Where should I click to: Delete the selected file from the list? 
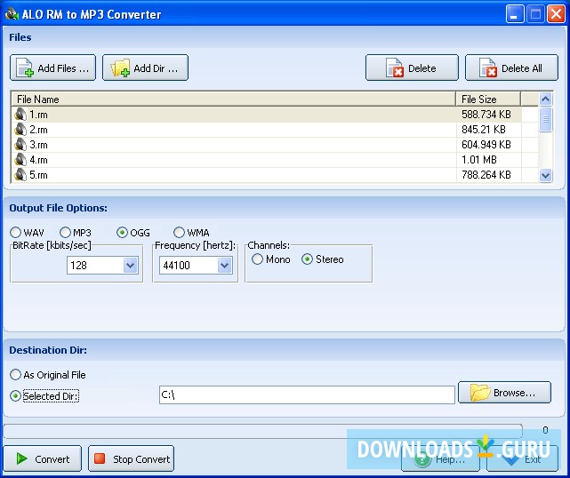click(x=412, y=68)
